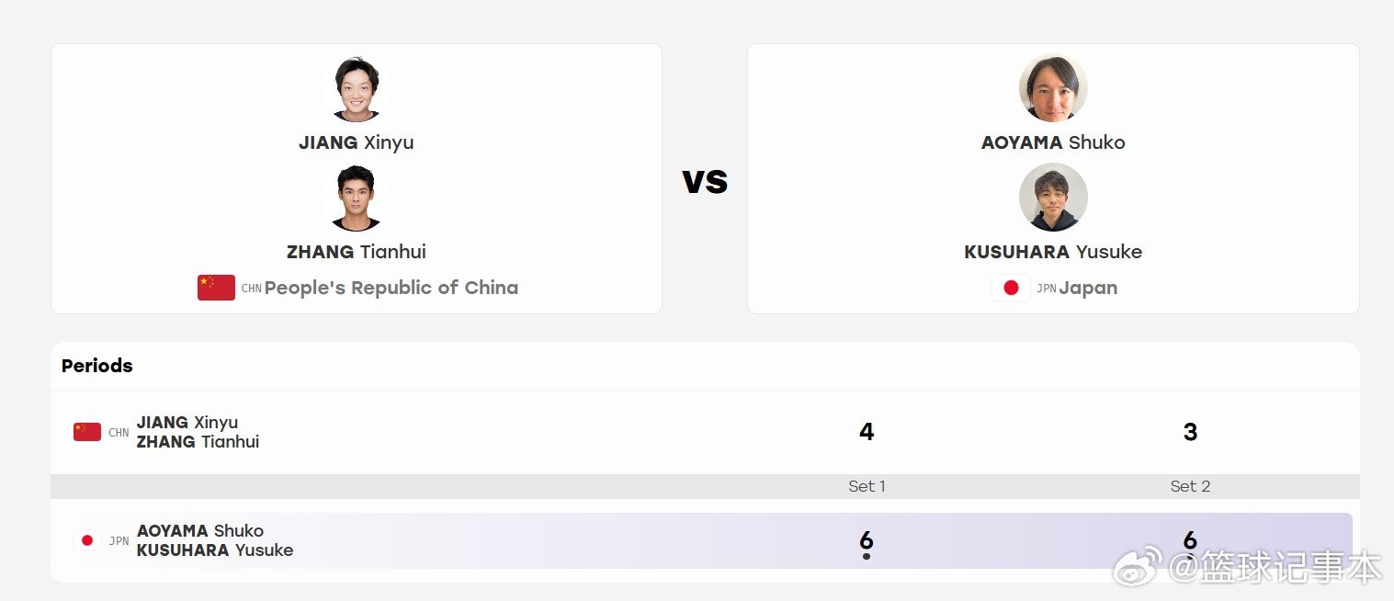Click the small China flag in Periods table
Screen dimensions: 1394x601
(x=87, y=432)
